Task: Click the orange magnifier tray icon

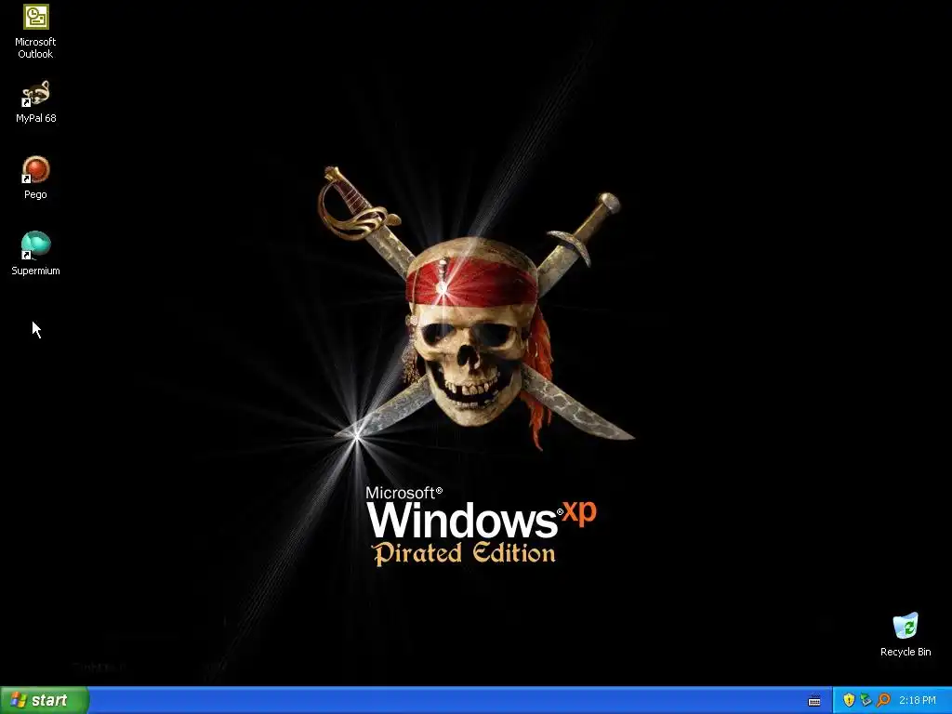Action: click(883, 700)
